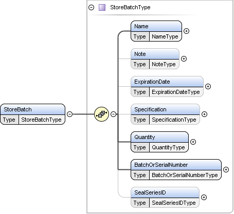This screenshot has width=234, height=214.
Task: Collapse the sequence compositor children
Action: point(113,114)
